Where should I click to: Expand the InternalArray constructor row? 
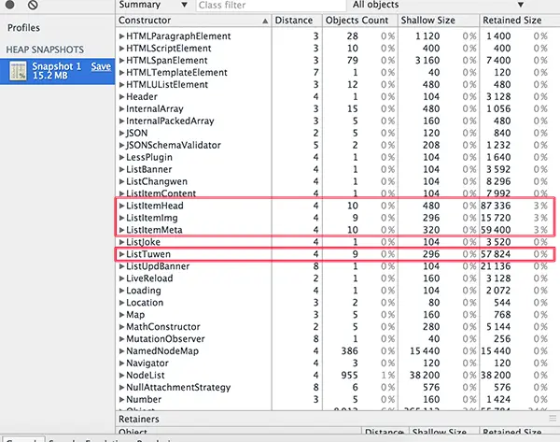(121, 109)
